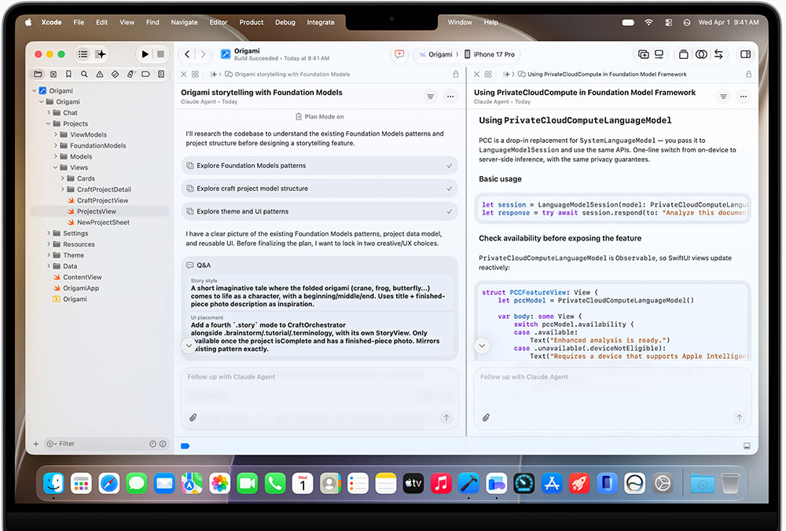Screen dimensions: 786x531
Task: Jump to latest message in right conversation
Action: click(x=482, y=346)
